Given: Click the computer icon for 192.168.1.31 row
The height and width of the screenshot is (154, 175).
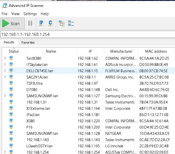Looking at the screenshot, I should pyautogui.click(x=11, y=102).
